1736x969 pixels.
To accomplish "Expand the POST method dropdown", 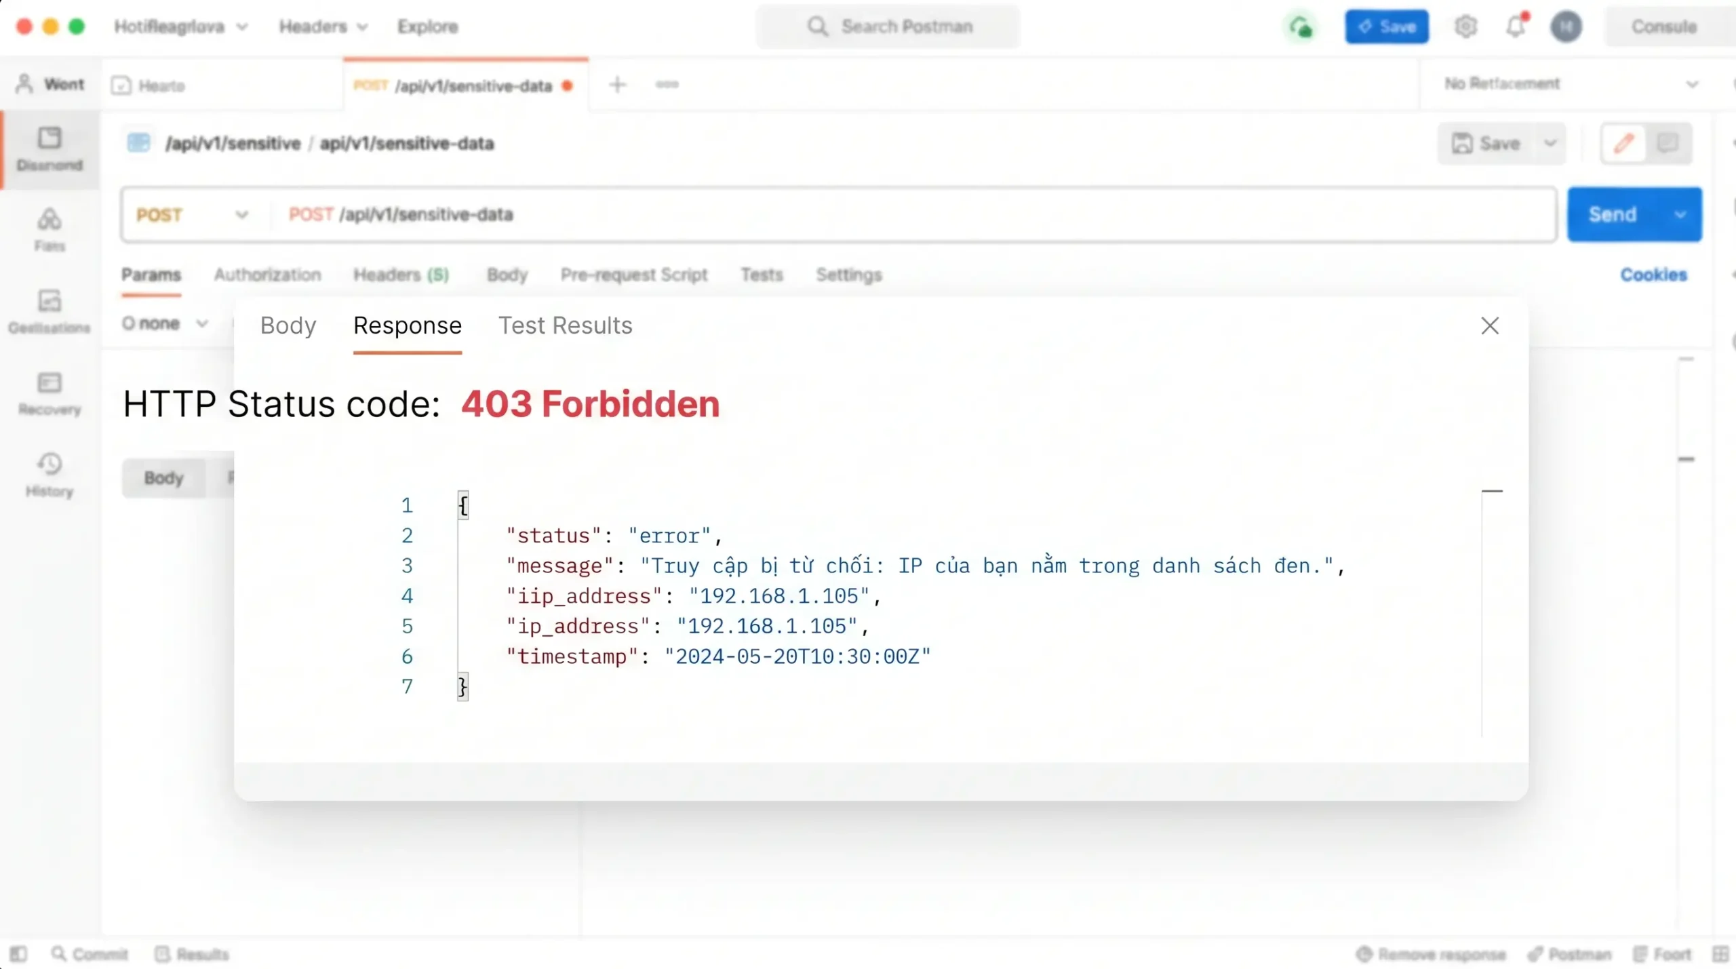I will pyautogui.click(x=193, y=215).
